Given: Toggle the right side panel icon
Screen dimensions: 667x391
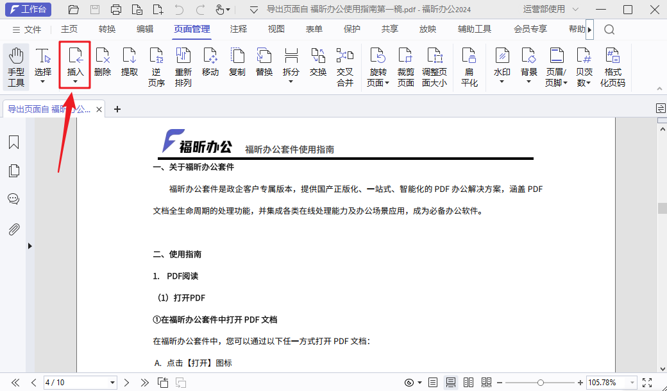Looking at the screenshot, I should (660, 109).
